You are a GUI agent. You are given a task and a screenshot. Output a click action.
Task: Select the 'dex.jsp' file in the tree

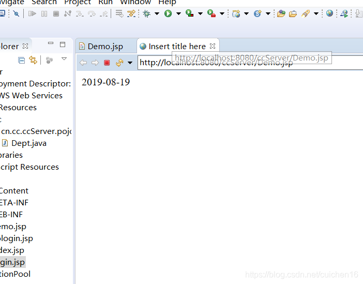coord(12,250)
